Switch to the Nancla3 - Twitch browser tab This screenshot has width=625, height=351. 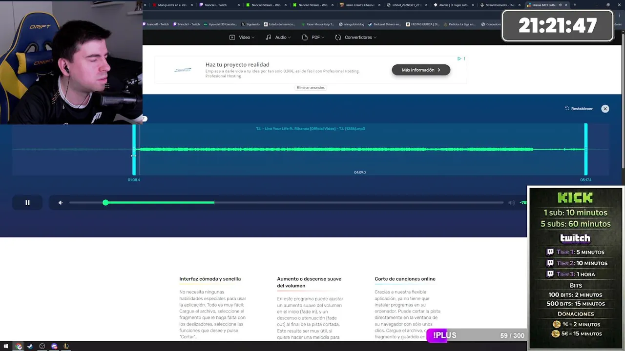[219, 5]
